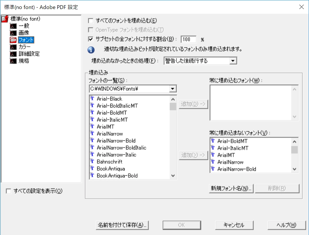309x235 pixels.
Task: Click the TrueType icon next to Arial-BoldItalicMT
Action: 92,105
